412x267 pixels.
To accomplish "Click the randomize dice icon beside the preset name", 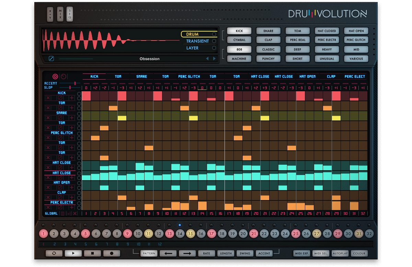I will click(51, 59).
